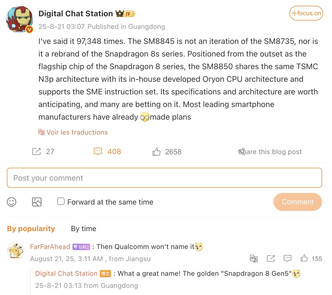Reply to FarFarAhead's comment via bubble icon
This screenshot has height=295, width=332.
pos(288,258)
